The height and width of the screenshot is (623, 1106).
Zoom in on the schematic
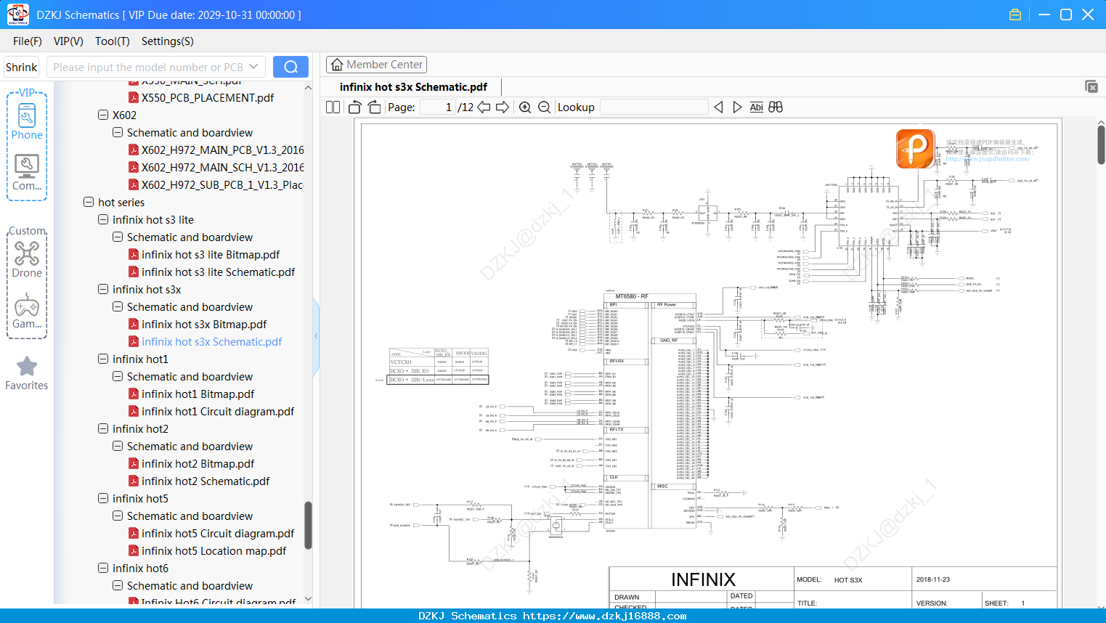pyautogui.click(x=525, y=107)
